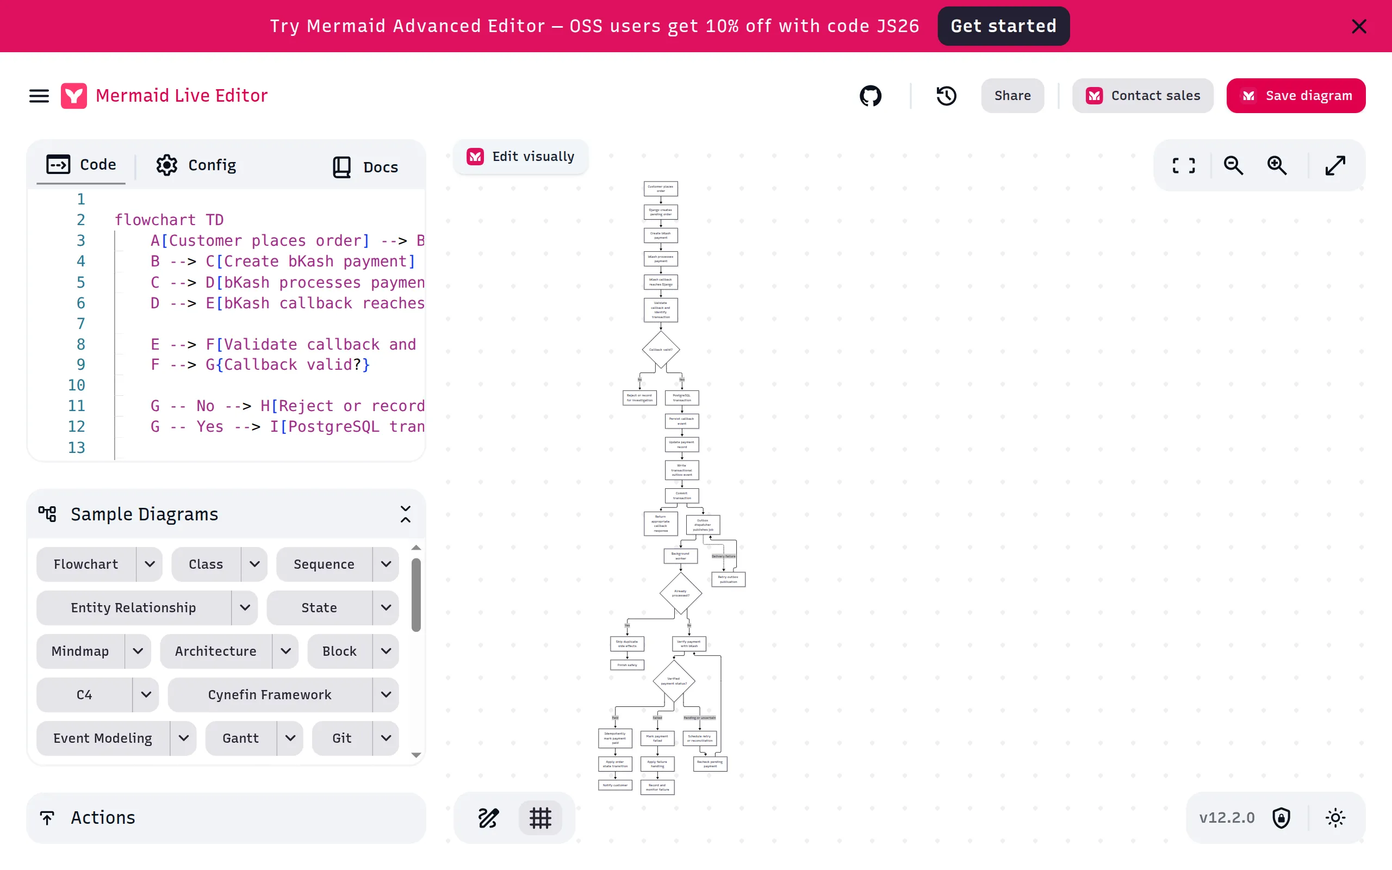Zoom out of the diagram

1233,166
